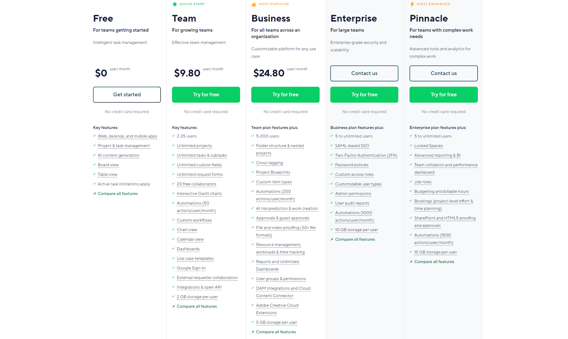Click the arrow icon beside Enterprise plan's Compare all features
The image size is (568, 339).
click(x=332, y=240)
